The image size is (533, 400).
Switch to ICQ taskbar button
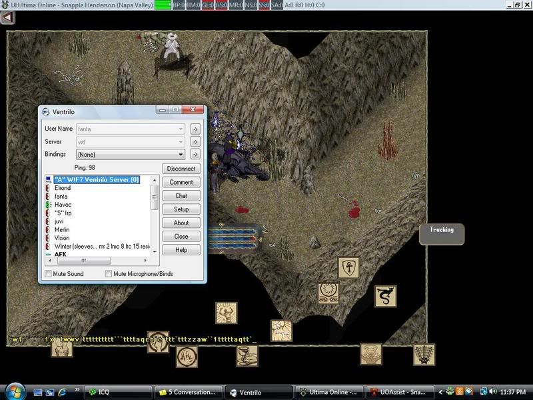(119, 392)
